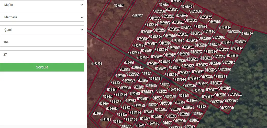The height and width of the screenshot is (128, 267).
Task: Select parcel label 164/70 on the map
Action: coord(190,86)
